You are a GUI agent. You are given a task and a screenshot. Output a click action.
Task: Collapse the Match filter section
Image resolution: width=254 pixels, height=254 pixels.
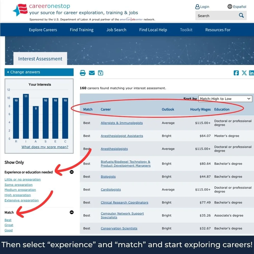point(72,212)
